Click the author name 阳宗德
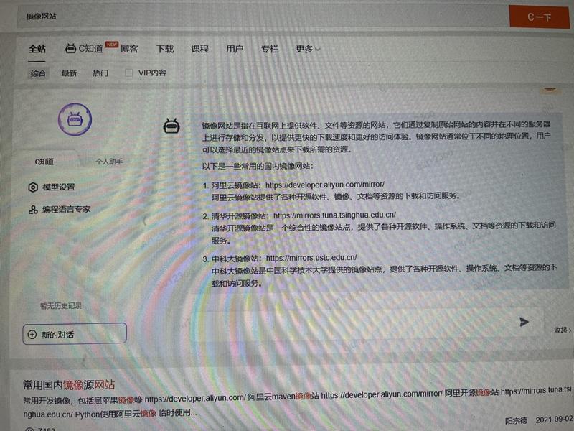The width and height of the screenshot is (574, 431). 516,420
